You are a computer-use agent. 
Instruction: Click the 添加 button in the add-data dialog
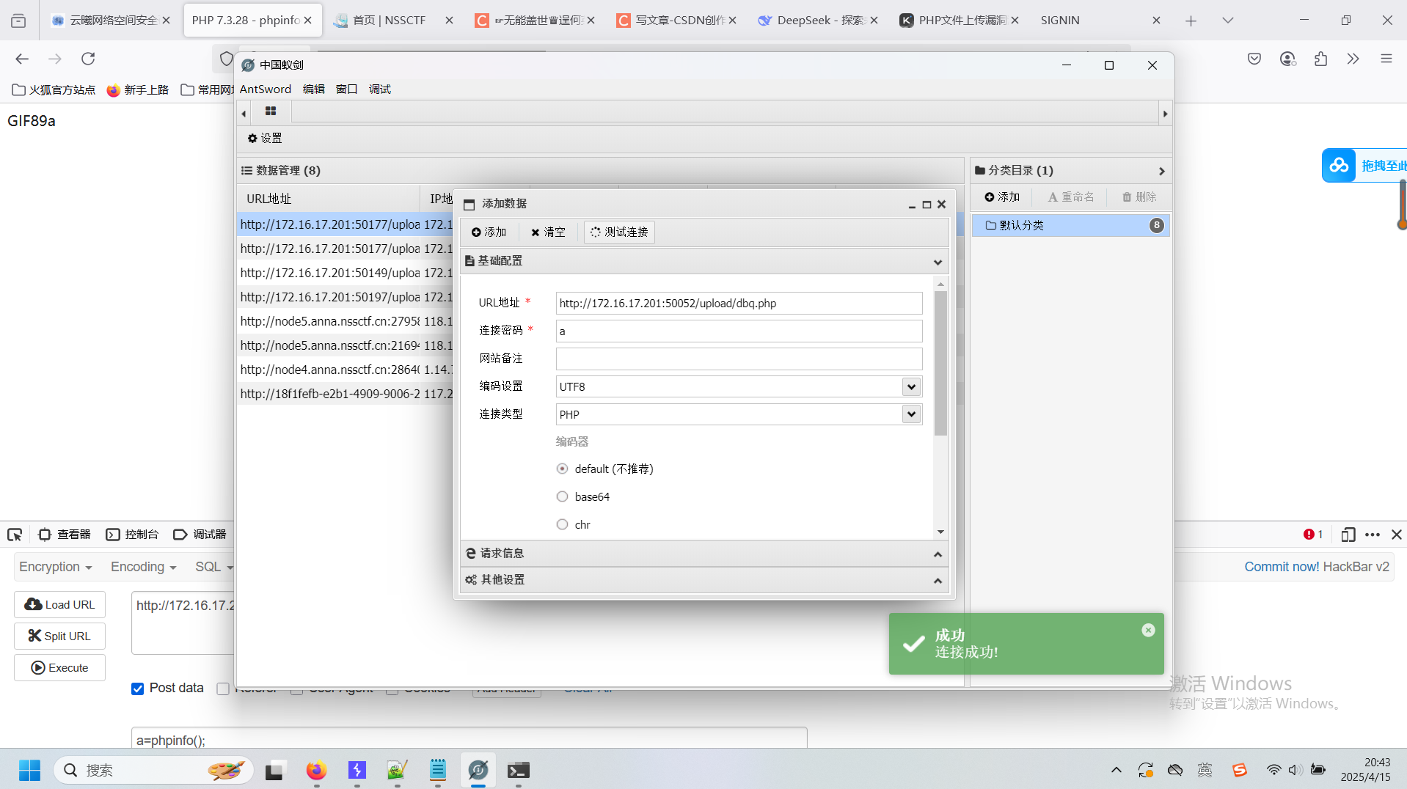click(489, 232)
